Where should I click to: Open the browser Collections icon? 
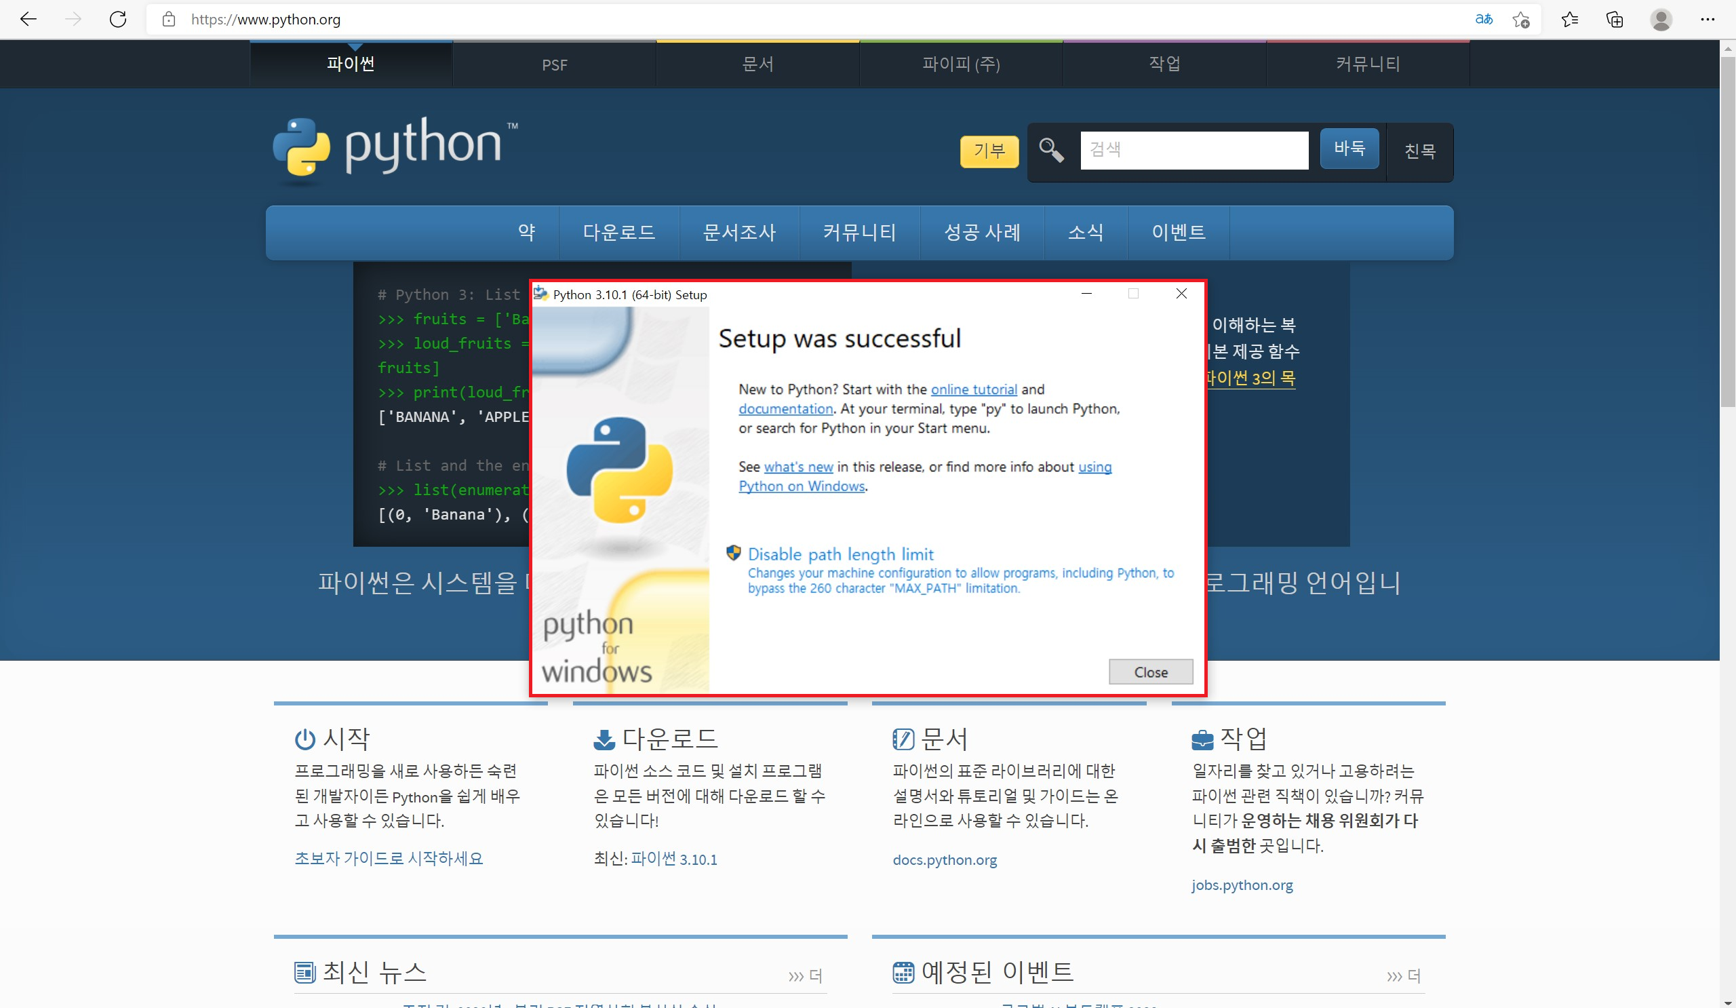[x=1615, y=19]
